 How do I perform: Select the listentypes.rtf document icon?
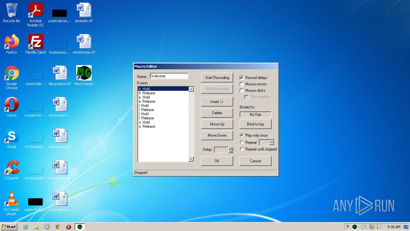tap(60, 170)
